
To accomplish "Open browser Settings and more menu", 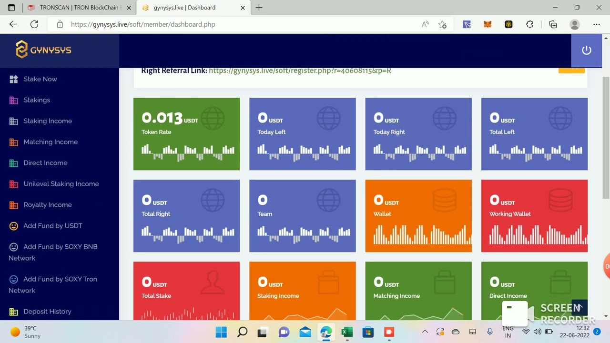I will coord(597,24).
